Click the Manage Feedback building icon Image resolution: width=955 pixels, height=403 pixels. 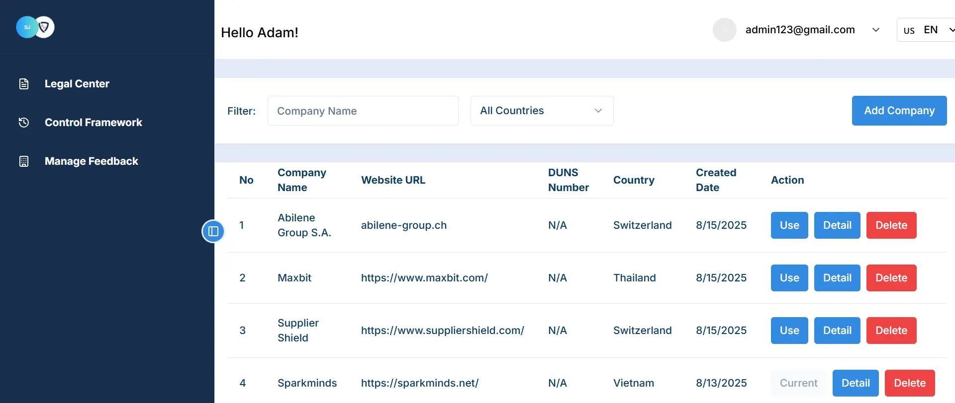(24, 161)
